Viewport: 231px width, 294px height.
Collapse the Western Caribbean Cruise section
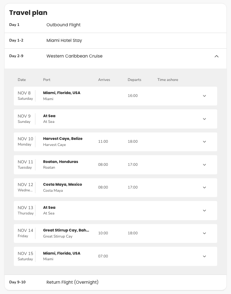[x=216, y=56]
